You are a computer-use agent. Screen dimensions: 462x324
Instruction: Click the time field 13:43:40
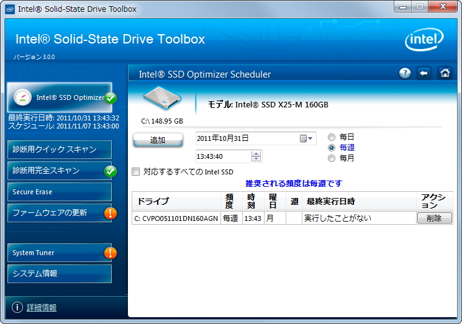point(229,156)
